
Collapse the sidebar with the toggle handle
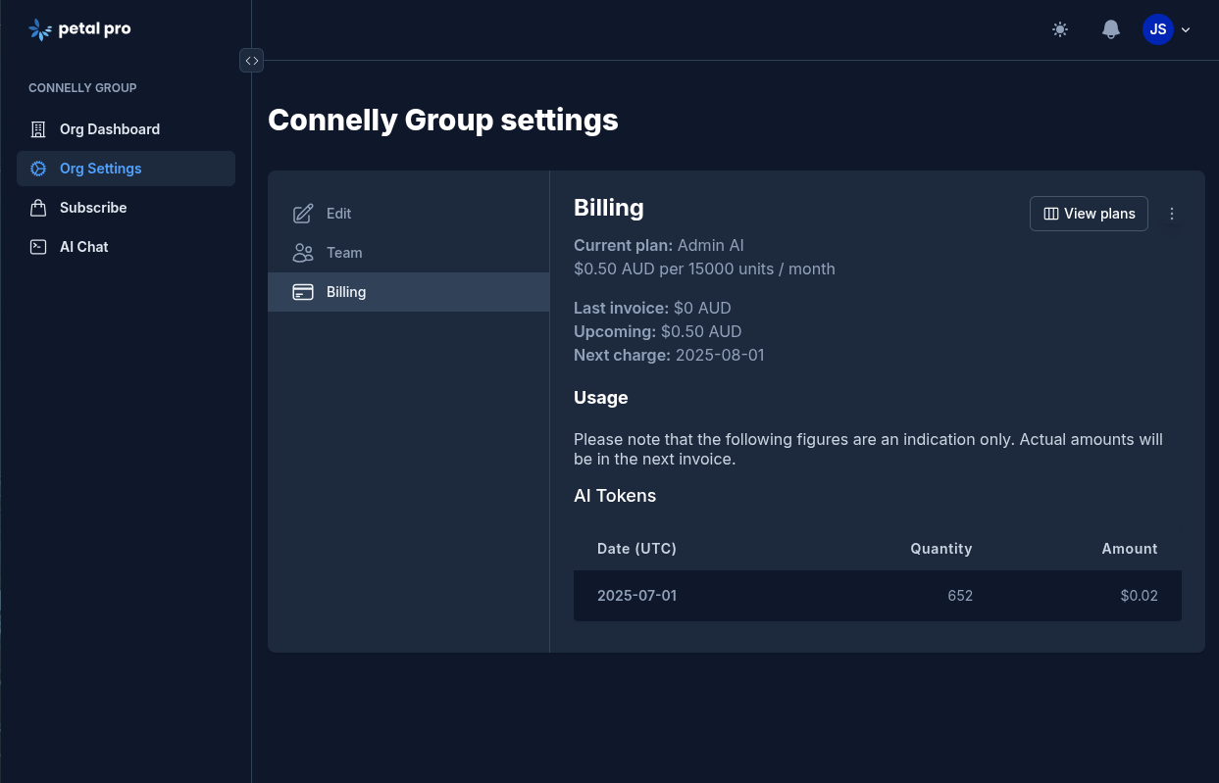point(252,61)
